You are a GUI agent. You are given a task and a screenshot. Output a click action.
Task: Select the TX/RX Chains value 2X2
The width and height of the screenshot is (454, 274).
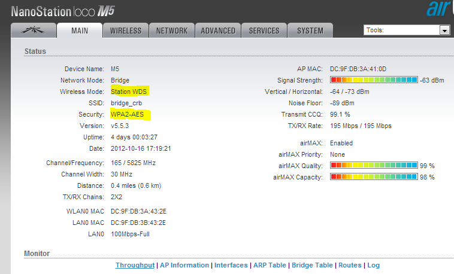click(116, 197)
